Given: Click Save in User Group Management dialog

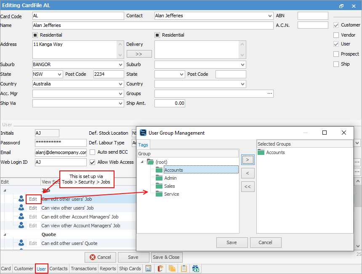Looking at the screenshot, I should (x=232, y=242).
